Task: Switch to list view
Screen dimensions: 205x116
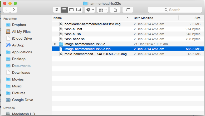Action: point(64,10)
